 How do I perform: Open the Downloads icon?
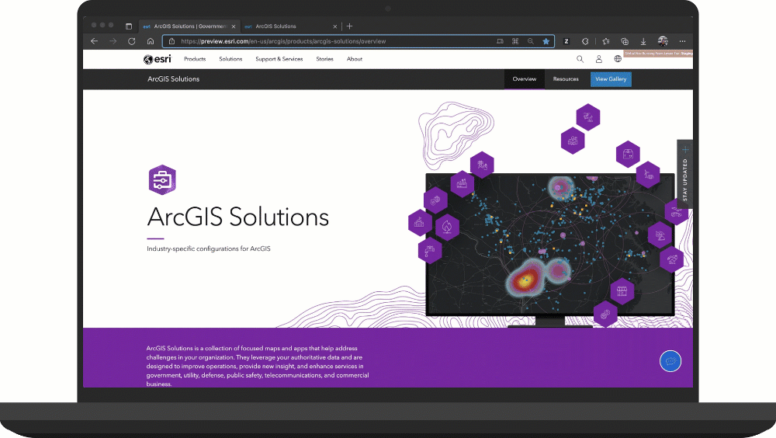(643, 41)
